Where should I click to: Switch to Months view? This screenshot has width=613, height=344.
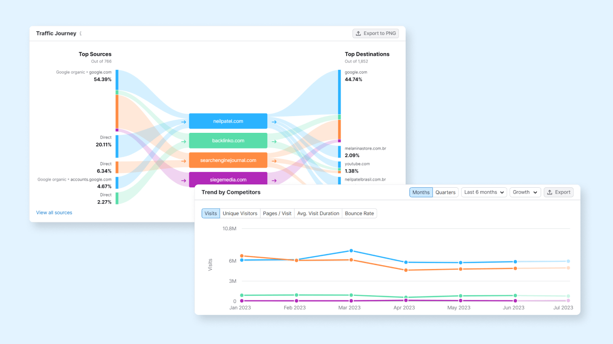tap(421, 192)
